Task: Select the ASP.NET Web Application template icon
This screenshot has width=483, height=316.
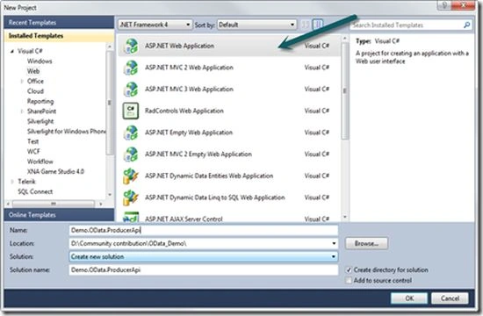Action: [131, 47]
